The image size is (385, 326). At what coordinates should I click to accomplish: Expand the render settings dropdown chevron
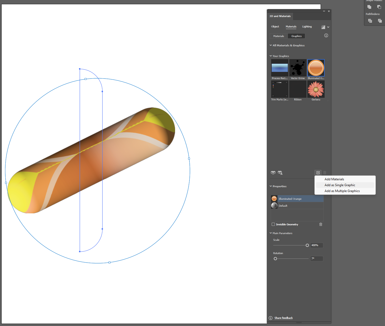(x=328, y=27)
